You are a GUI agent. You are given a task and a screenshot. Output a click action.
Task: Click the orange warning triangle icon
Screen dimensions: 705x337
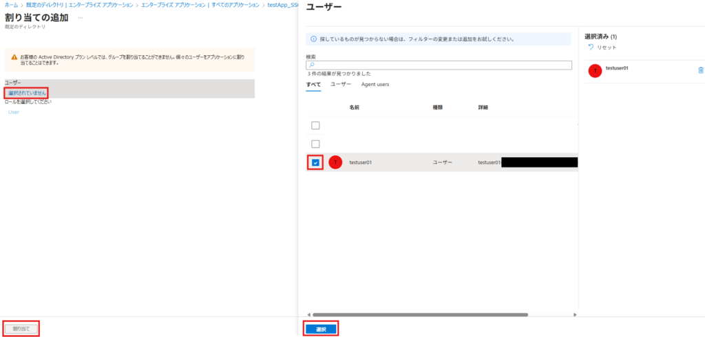(x=14, y=57)
